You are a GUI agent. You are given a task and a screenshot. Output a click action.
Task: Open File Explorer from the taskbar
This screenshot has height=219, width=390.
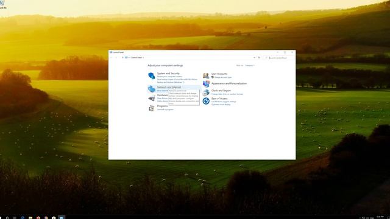[30, 218]
